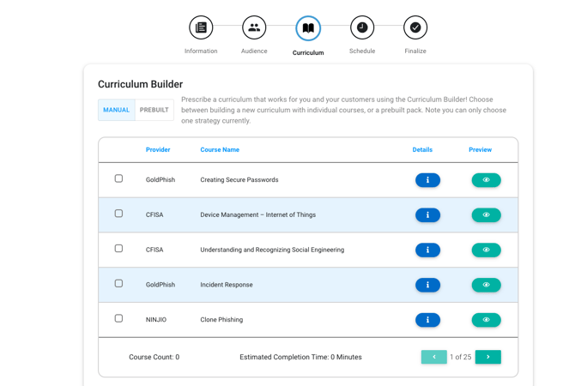Switch to the Prebuilt tab
Screen dimensions: 575x386
pos(154,110)
